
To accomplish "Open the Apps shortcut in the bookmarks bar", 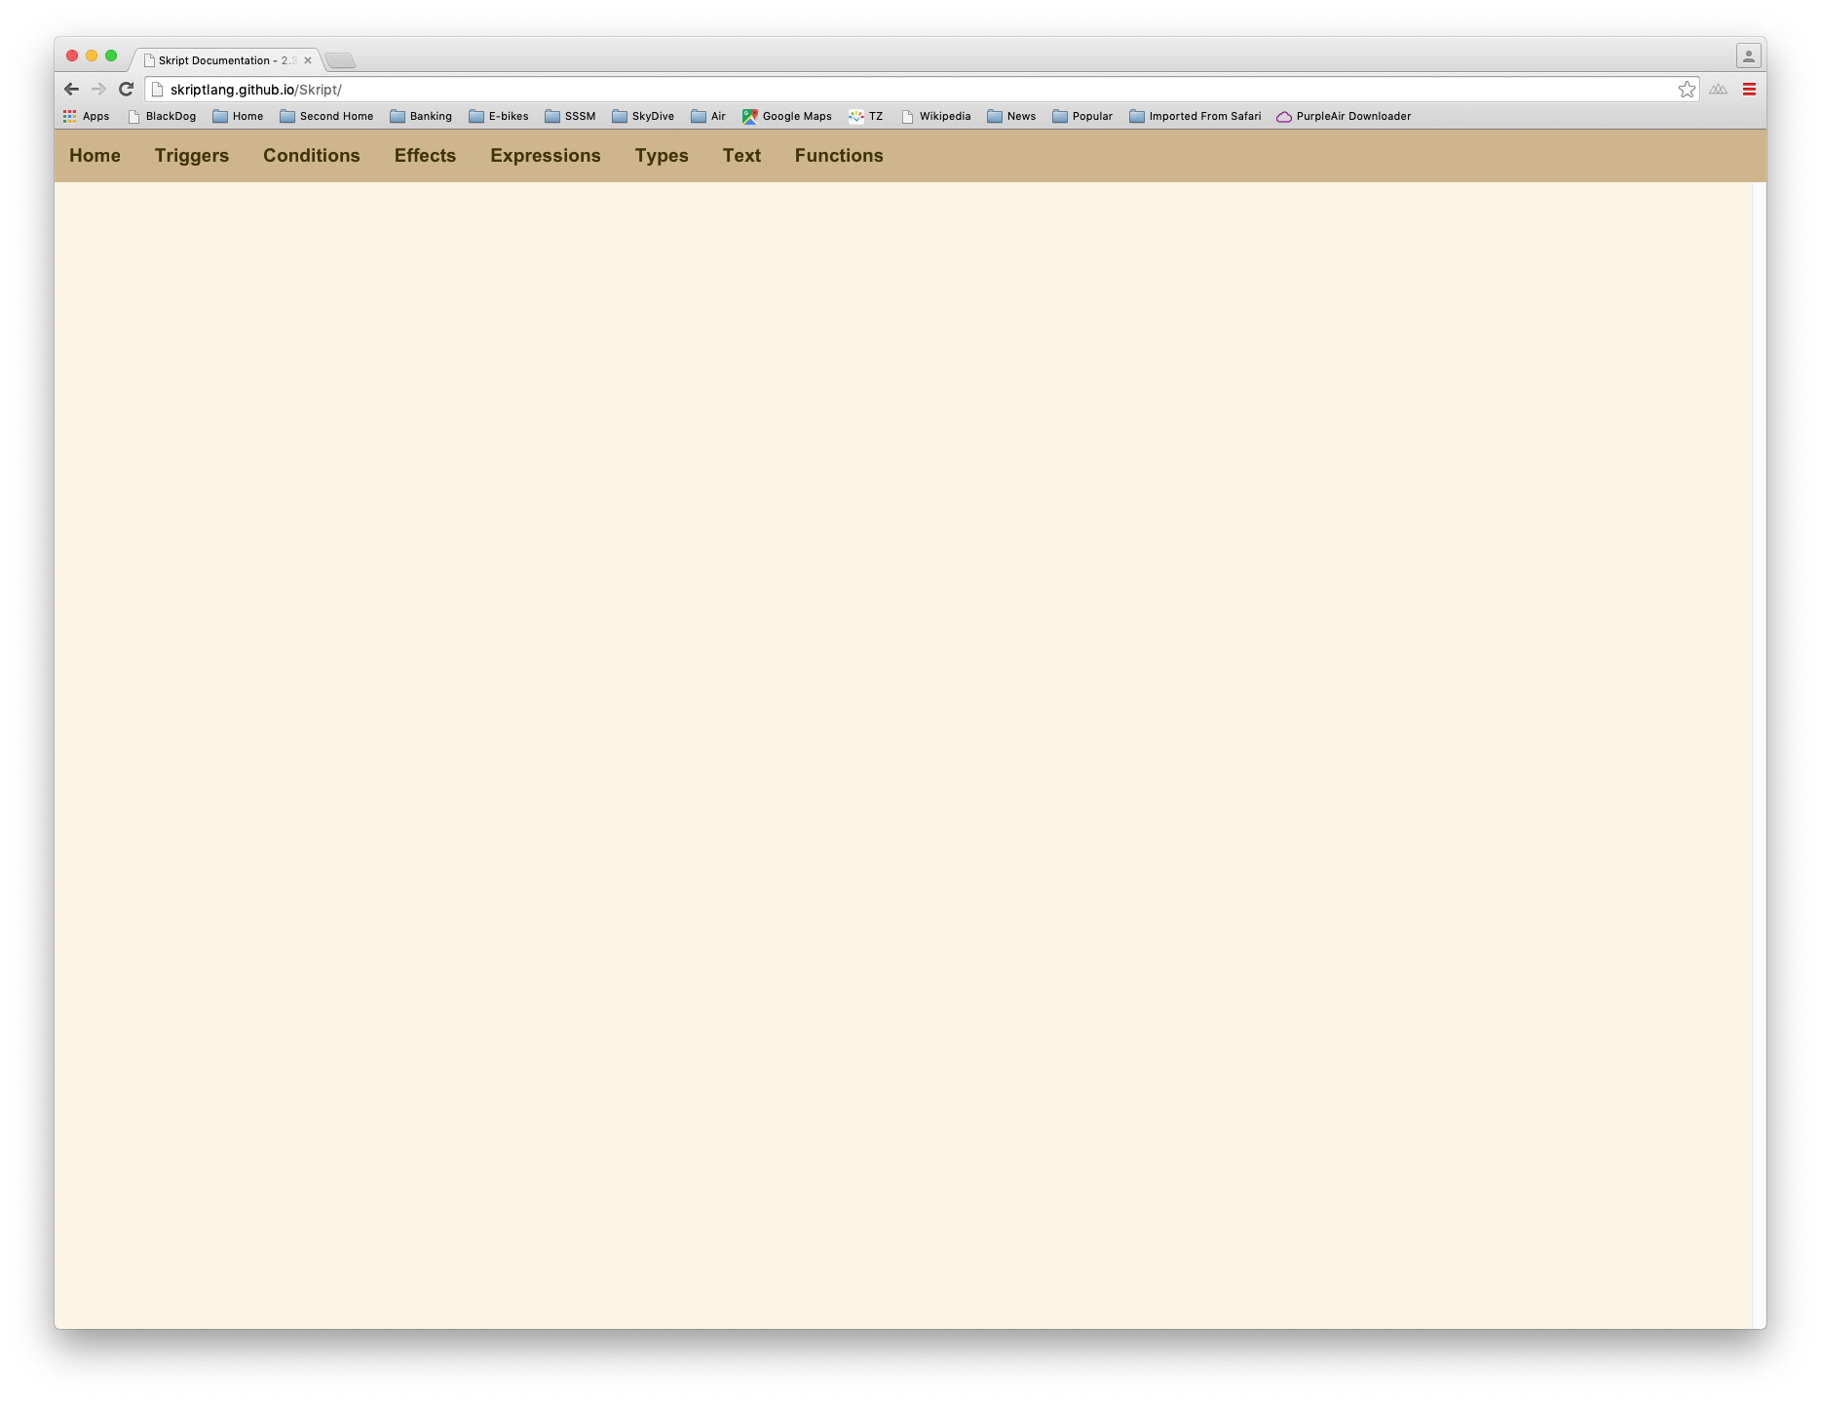I will coord(86,116).
